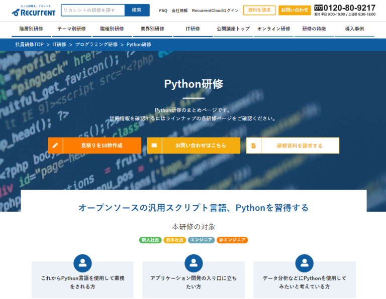The image size is (386, 299).
Task: Open the 導入事例 navigation tab
Action: (354, 29)
